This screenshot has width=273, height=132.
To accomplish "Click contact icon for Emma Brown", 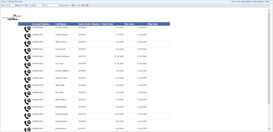I will [27, 130].
